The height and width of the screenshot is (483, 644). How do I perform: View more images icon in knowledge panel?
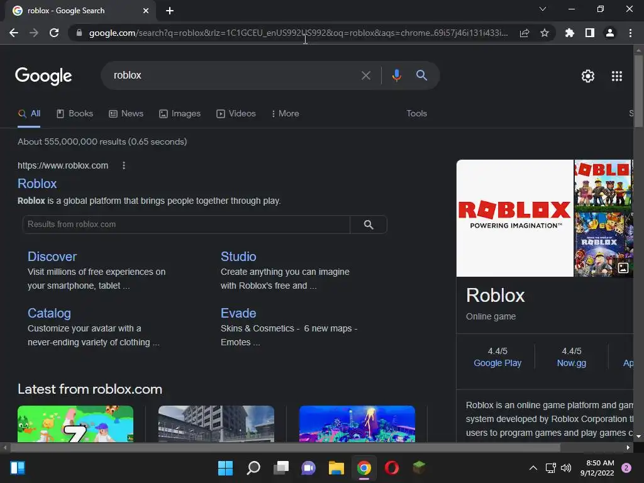[623, 268]
